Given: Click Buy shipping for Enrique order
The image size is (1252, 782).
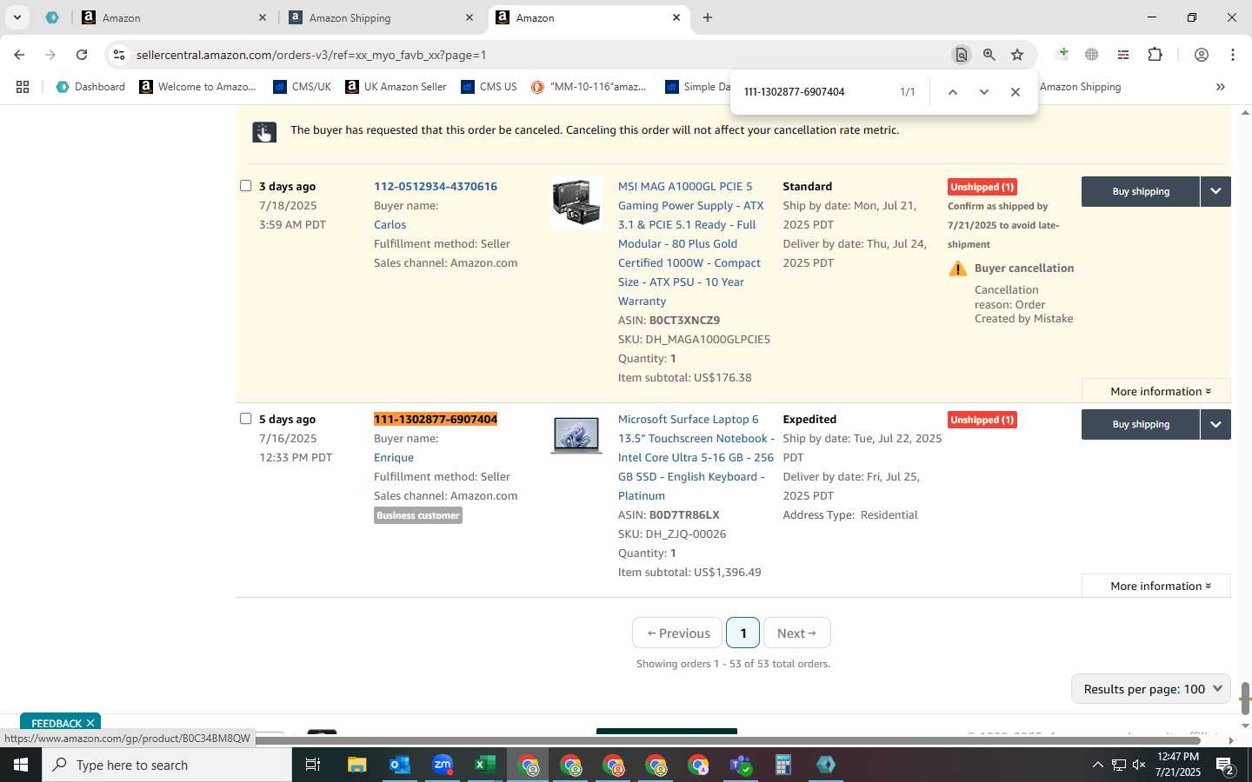Looking at the screenshot, I should tap(1141, 424).
